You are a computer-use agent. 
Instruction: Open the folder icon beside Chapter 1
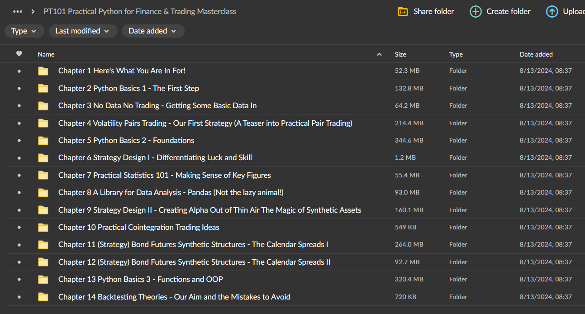(43, 71)
